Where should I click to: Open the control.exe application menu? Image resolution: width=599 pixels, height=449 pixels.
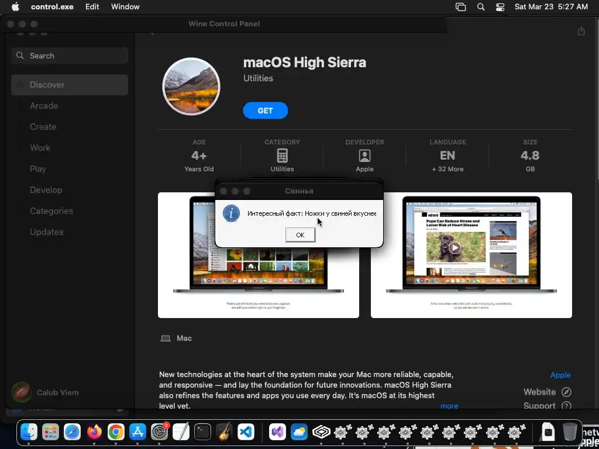[52, 6]
